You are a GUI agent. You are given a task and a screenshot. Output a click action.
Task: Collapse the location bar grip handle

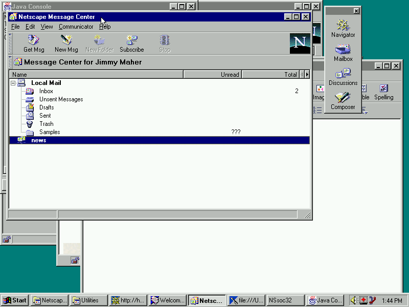(x=10, y=62)
